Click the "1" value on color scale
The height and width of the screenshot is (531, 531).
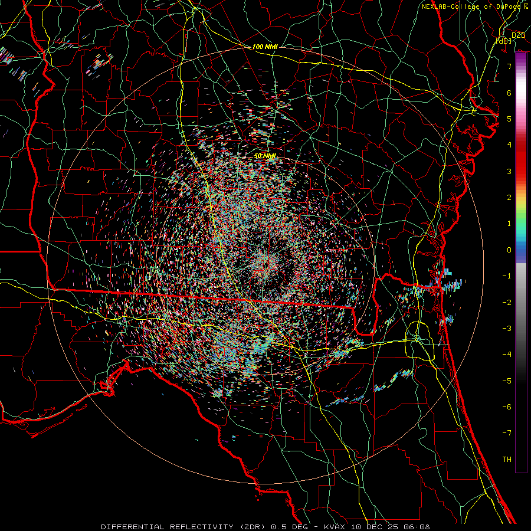[x=509, y=224]
